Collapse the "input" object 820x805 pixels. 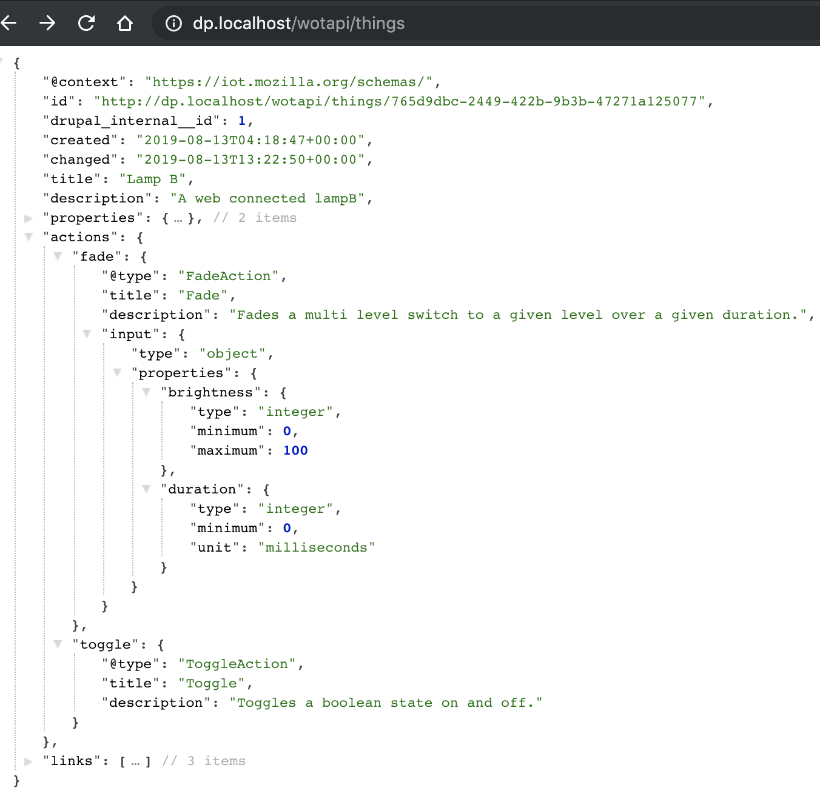[x=87, y=334]
